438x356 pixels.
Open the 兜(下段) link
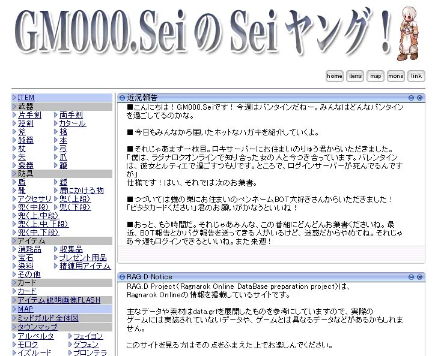click(x=75, y=207)
